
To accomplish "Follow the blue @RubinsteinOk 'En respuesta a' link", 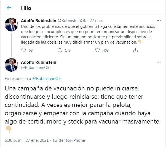I will click(46, 79).
